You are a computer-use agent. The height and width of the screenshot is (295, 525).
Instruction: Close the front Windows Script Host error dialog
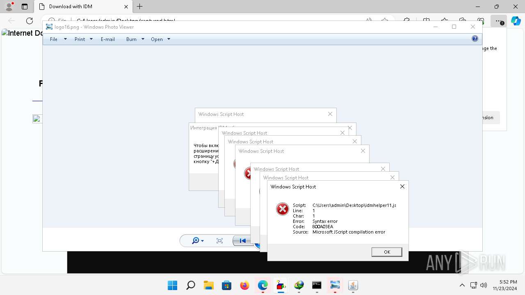[x=402, y=186]
